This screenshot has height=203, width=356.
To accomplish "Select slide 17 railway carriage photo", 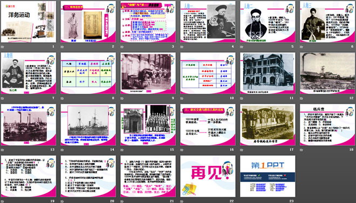I will [268, 124].
